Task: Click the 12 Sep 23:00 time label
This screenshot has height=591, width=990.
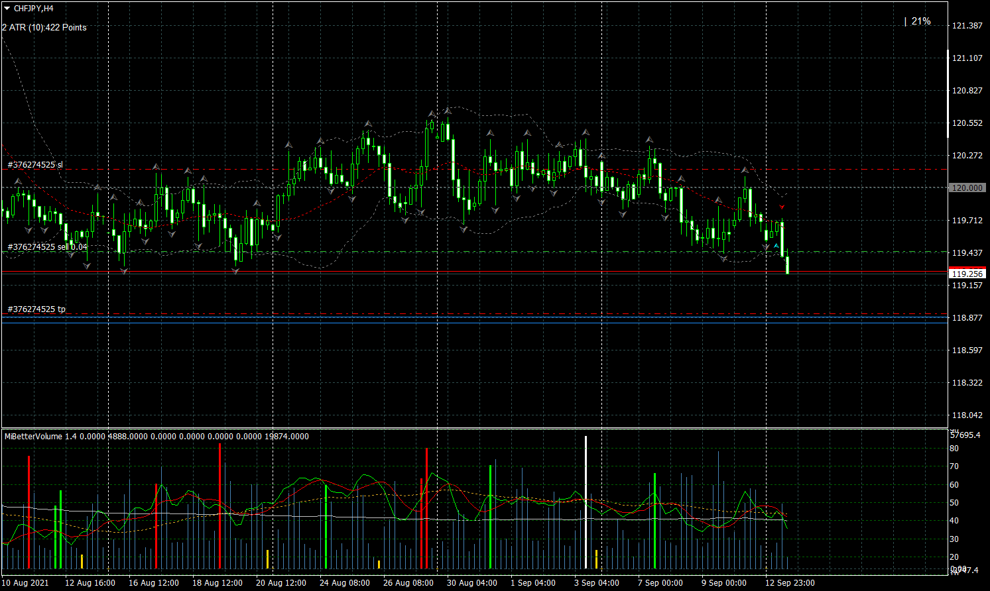Action: click(790, 583)
